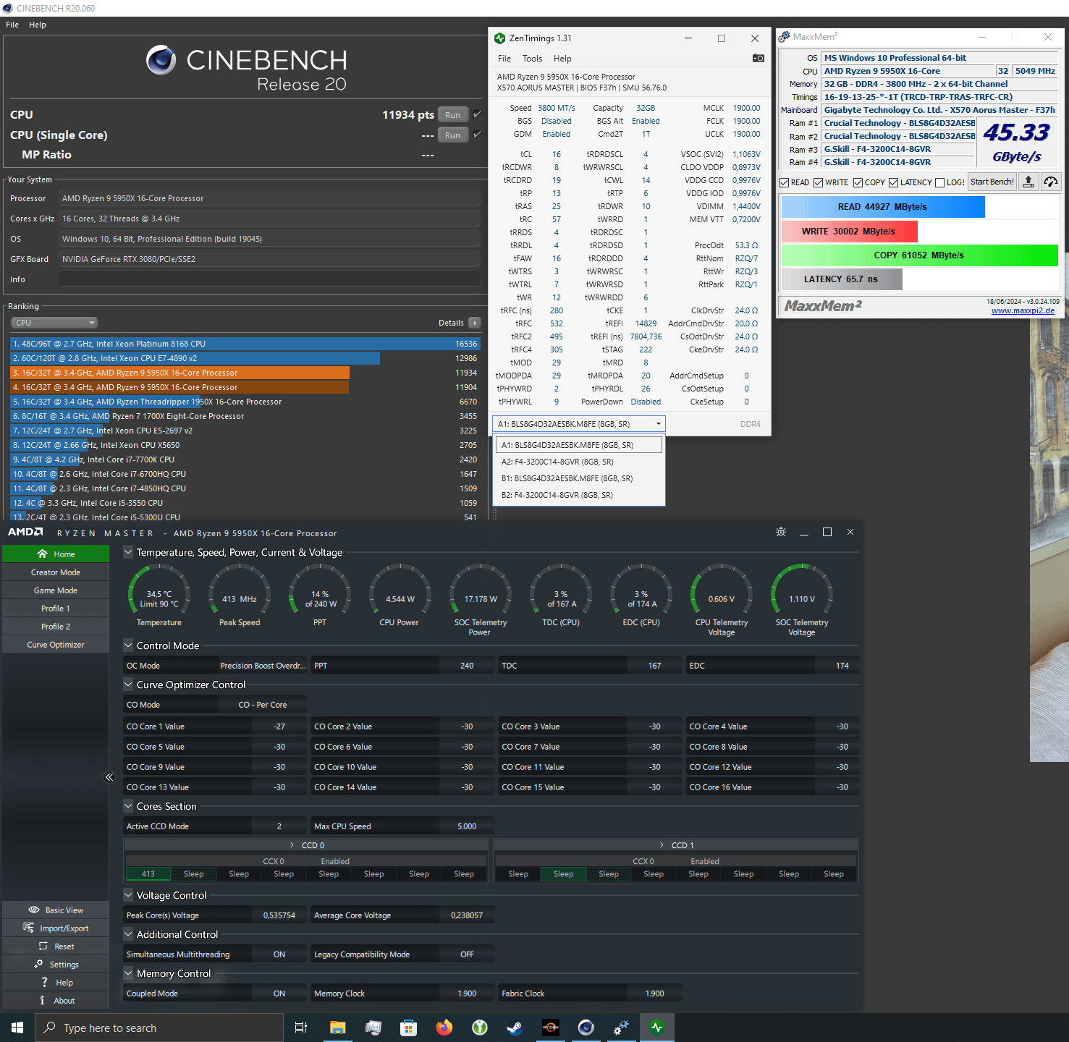
Task: Collapse the Temperature, Speed, Power section
Action: [x=128, y=552]
